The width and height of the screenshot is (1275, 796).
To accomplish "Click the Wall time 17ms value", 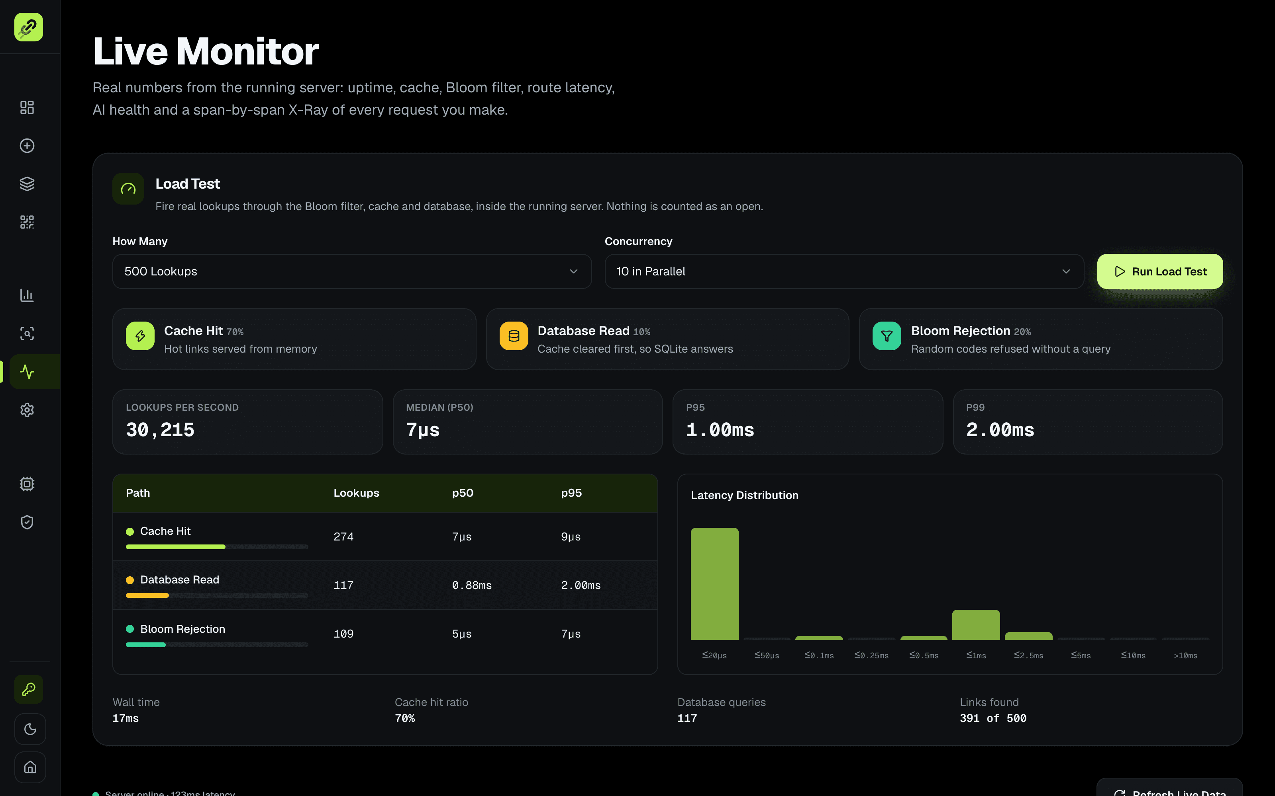I will coord(126,718).
